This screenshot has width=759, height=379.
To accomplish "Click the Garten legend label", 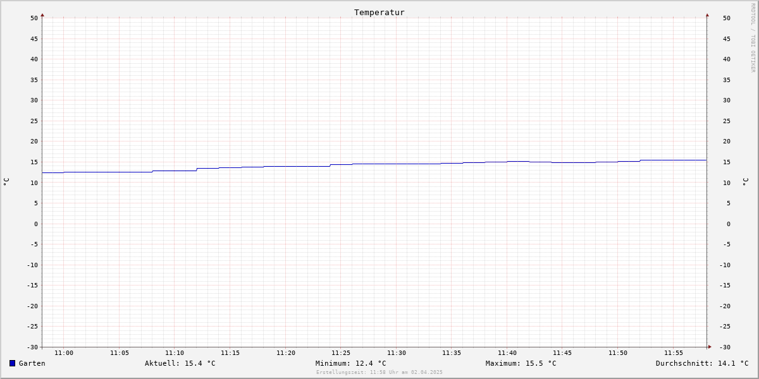I will (x=32, y=363).
